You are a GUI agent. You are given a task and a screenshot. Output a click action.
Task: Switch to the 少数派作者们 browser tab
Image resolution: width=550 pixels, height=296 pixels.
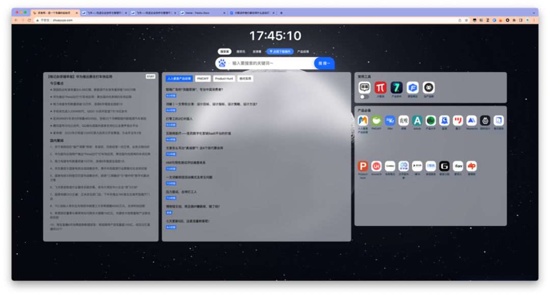coord(252,13)
